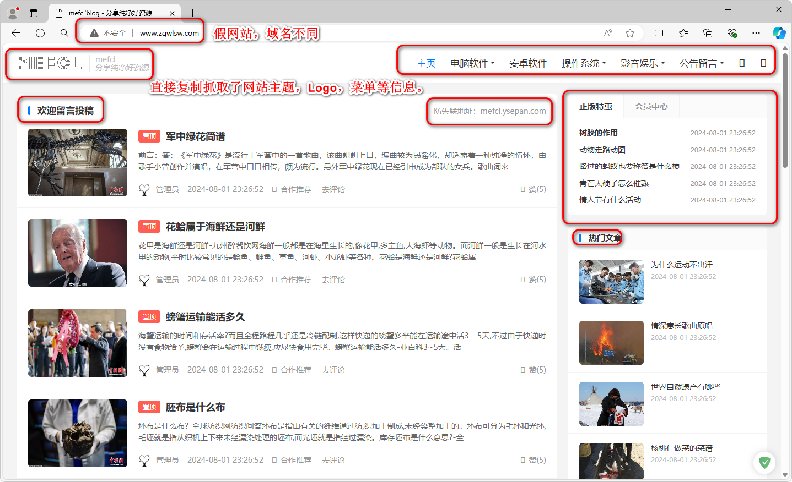Open sidebar link 情人节有什么活动
Image resolution: width=792 pixels, height=482 pixels.
point(610,200)
